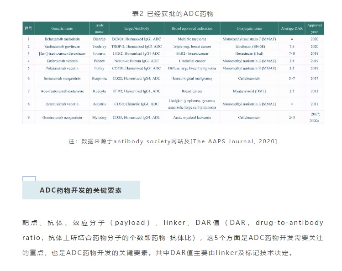This screenshot has height=271, width=342.
Task: Click the 'Brentuximab vedotin' cell
Action: [62, 104]
